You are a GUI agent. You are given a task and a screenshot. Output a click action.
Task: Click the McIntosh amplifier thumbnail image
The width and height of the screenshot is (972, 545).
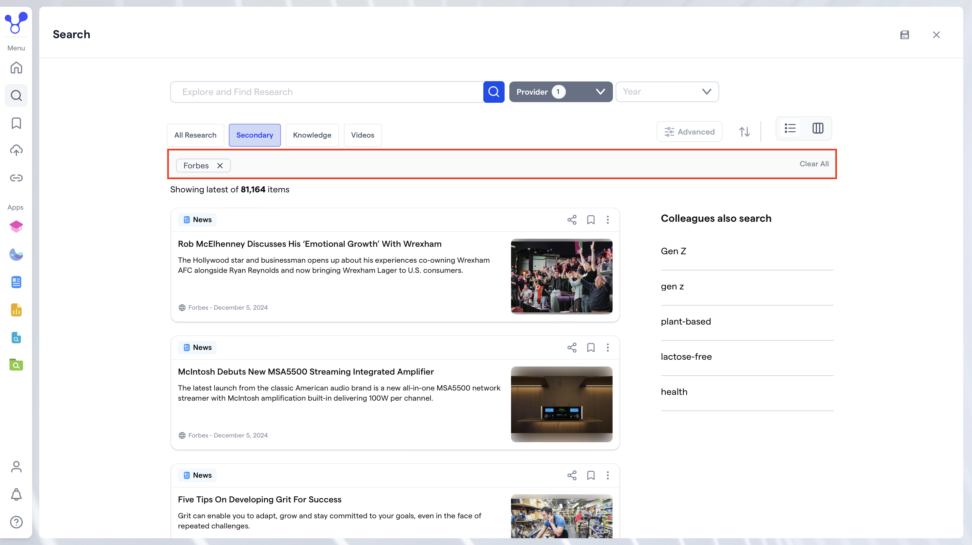point(561,404)
